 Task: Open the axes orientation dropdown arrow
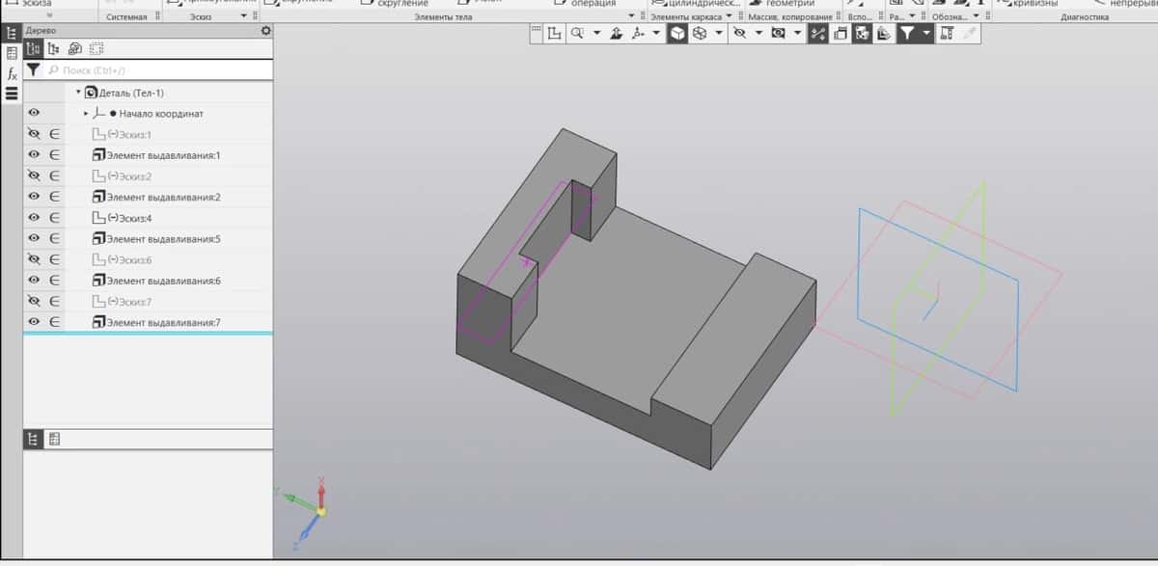tap(657, 34)
